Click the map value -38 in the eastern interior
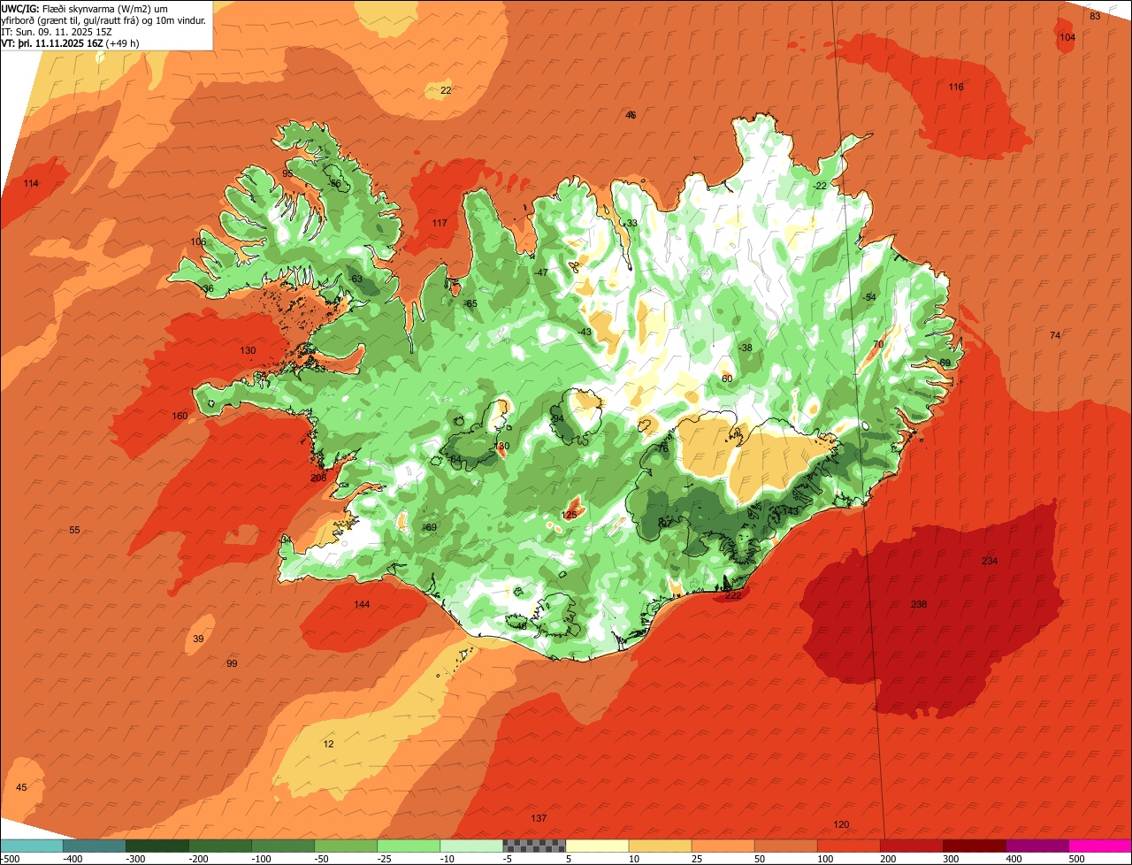Screen dimensions: 1132x865 click(746, 348)
